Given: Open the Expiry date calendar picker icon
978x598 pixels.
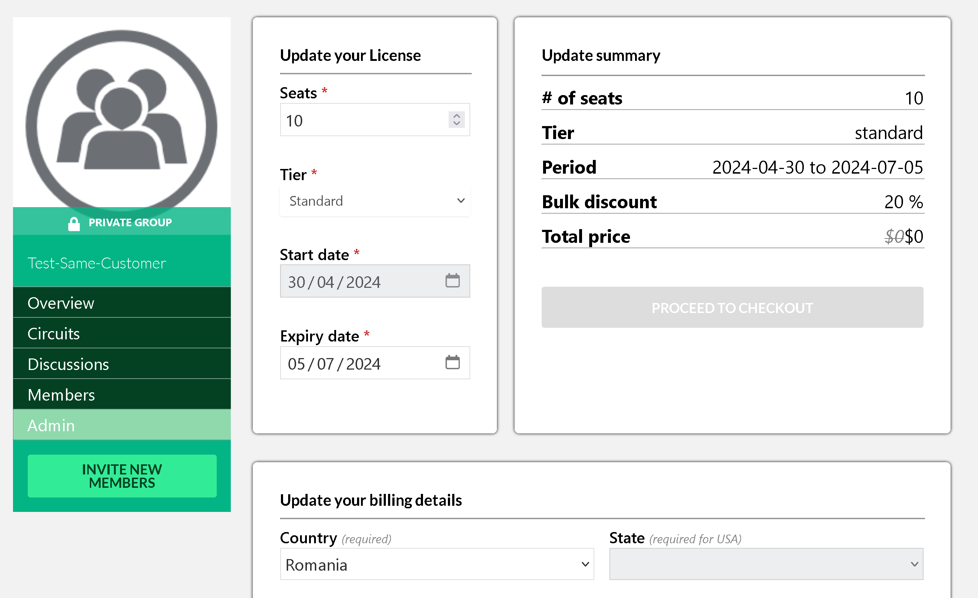Looking at the screenshot, I should (x=452, y=362).
